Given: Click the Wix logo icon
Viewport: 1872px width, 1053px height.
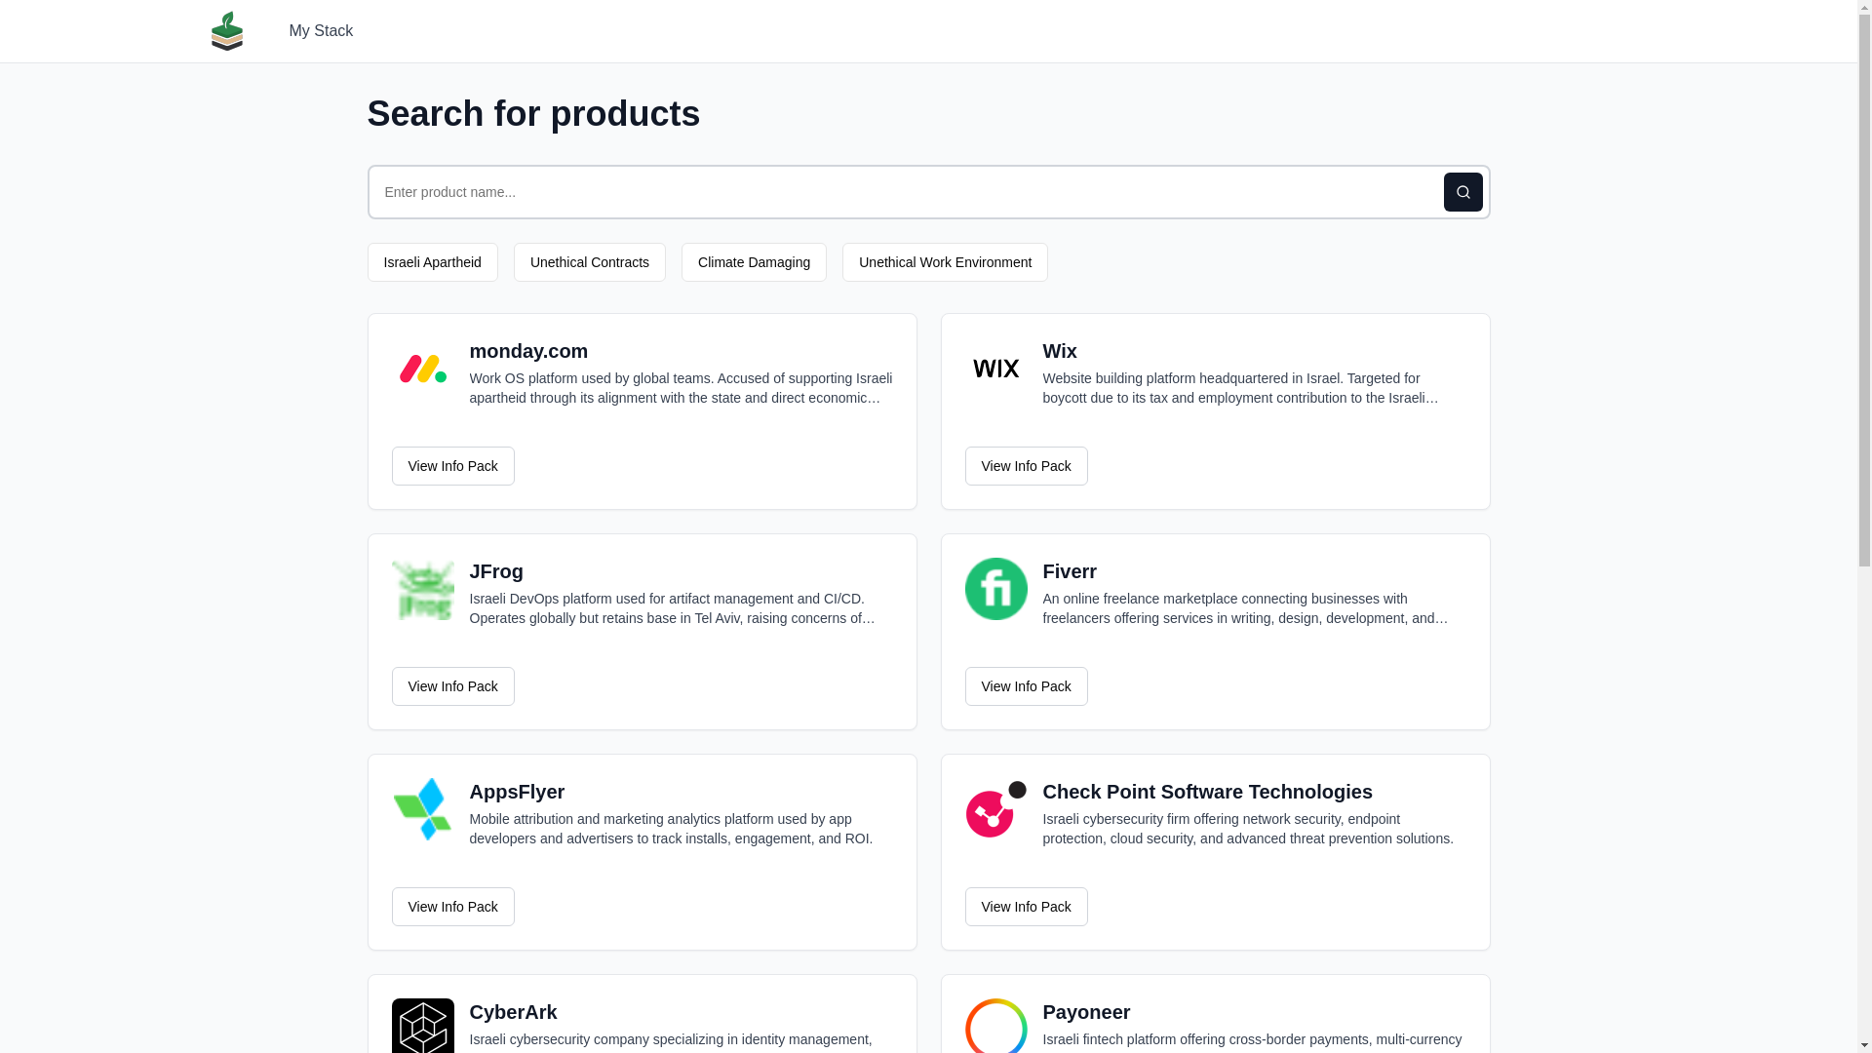Looking at the screenshot, I should [996, 369].
